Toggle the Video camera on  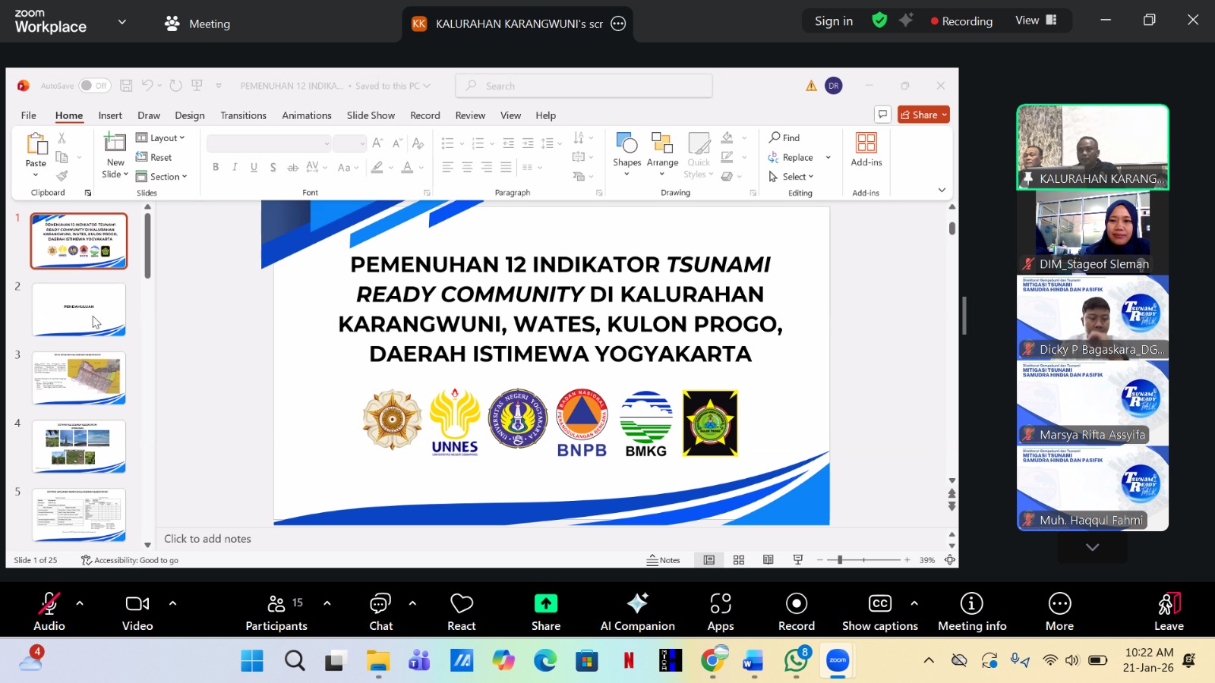point(137,604)
